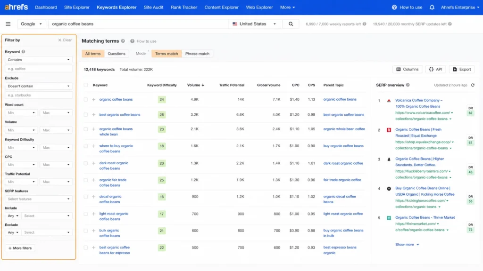Screen dimensions: 483x271
Task: Open Include 'Any' dropdown
Action: click(x=13, y=216)
